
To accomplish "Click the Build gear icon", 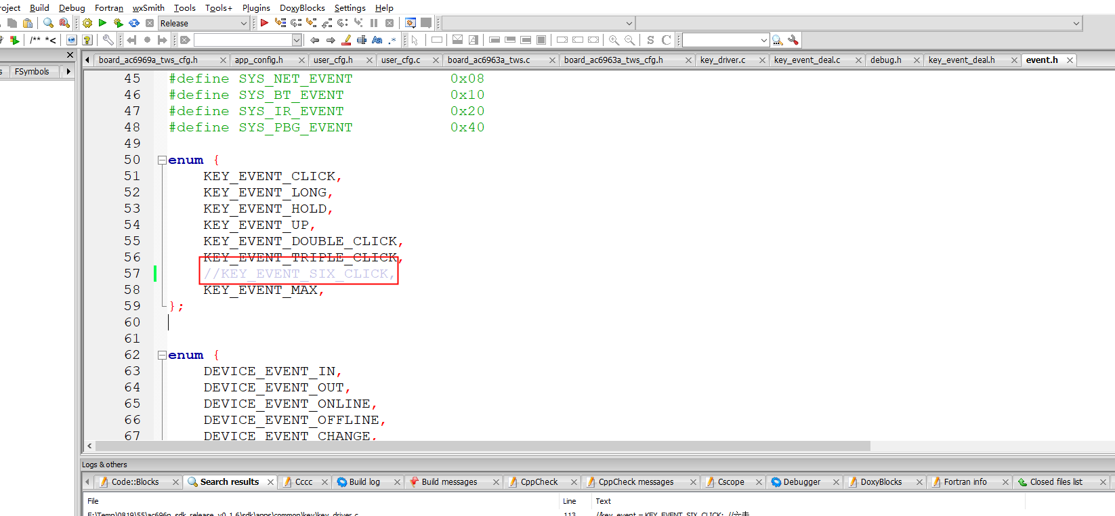I will click(87, 23).
